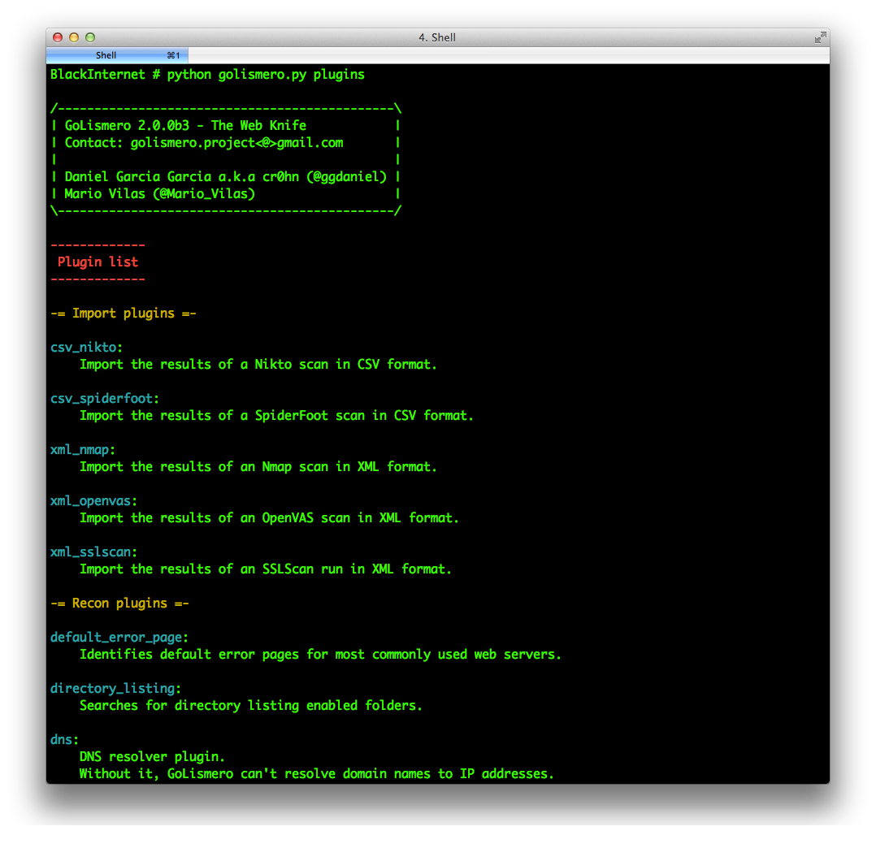Viewport: 876px width, 848px height.
Task: Click 'Identifies default error pages' description line
Action: tap(320, 655)
